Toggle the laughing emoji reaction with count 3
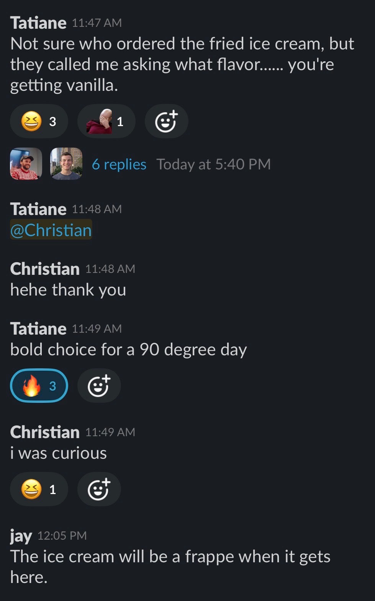This screenshot has width=375, height=601. [x=39, y=121]
